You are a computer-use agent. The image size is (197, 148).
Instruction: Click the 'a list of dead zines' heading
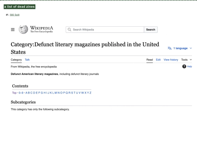click(19, 7)
